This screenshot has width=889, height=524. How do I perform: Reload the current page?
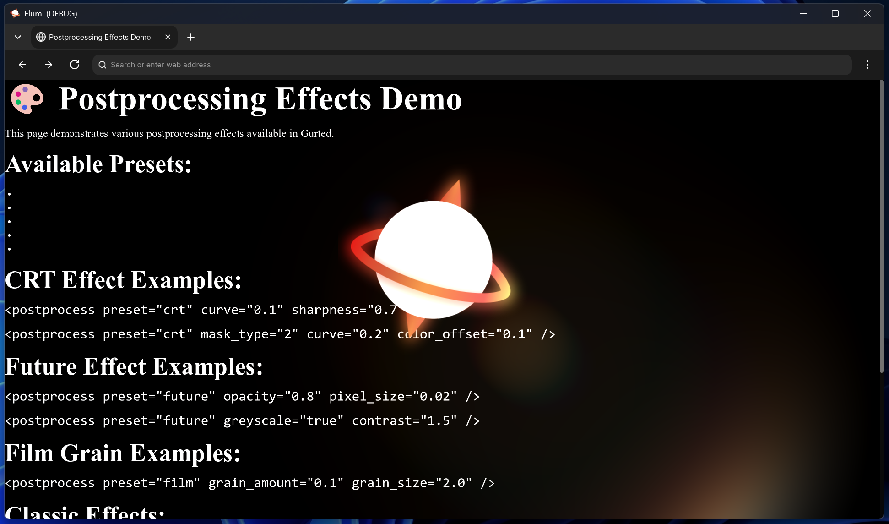tap(75, 65)
